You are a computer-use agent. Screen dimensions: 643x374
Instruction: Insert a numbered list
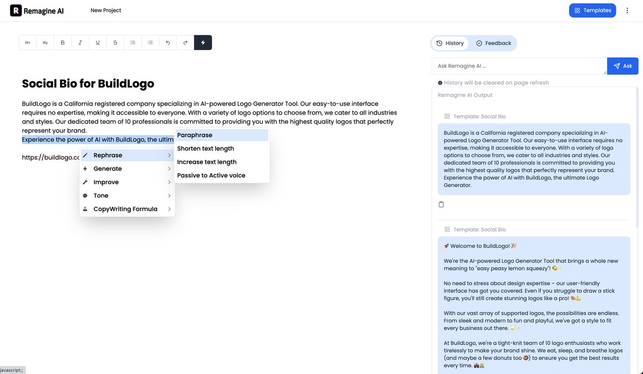(151, 43)
